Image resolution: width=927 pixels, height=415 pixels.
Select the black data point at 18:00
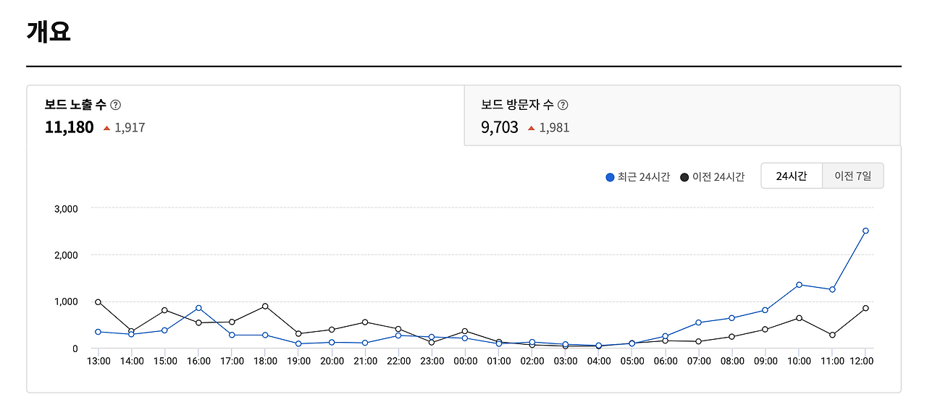(x=265, y=307)
